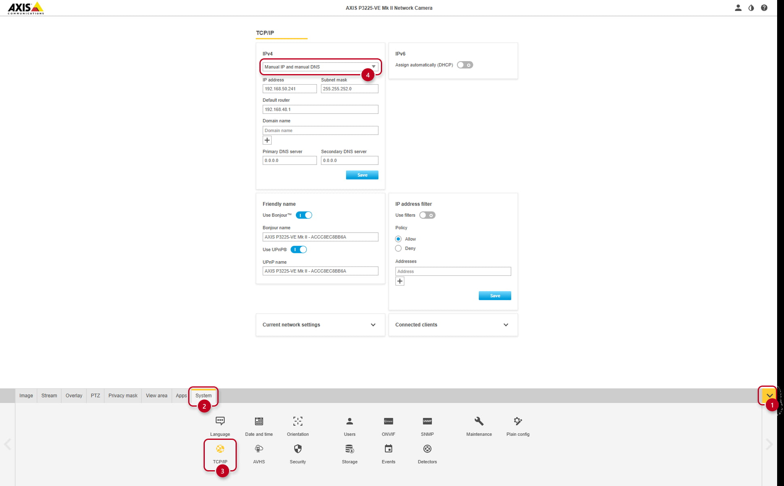This screenshot has height=486, width=784.
Task: Open the TCP/IP settings icon
Action: [x=220, y=449]
